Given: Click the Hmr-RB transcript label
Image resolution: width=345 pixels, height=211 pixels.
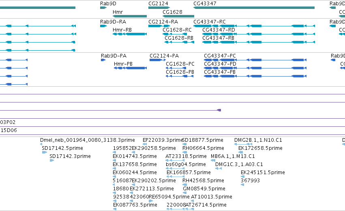Looking at the screenshot, I should (x=122, y=30).
